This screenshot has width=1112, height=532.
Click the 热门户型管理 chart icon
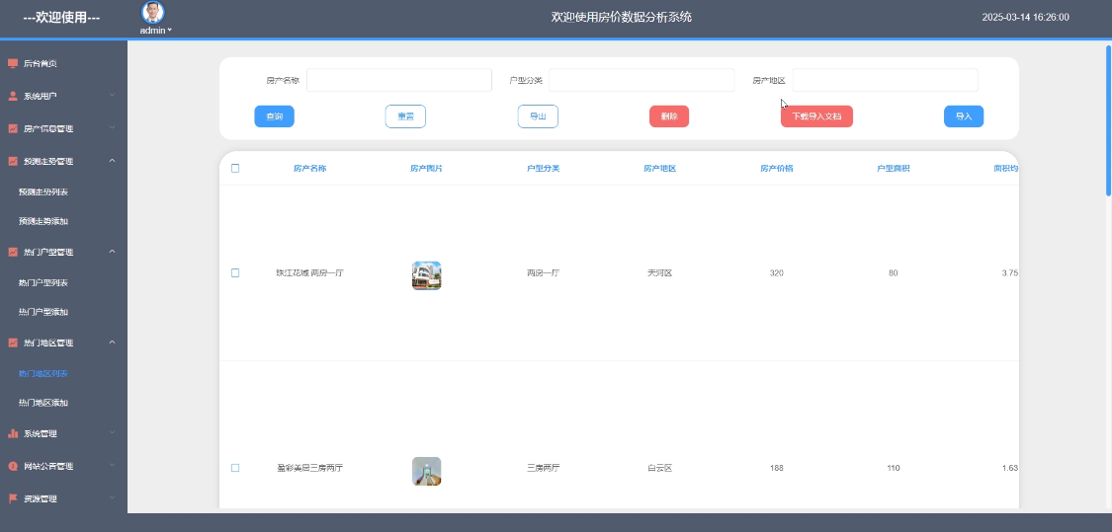(x=13, y=252)
